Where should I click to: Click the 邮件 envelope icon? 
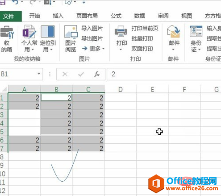pyautogui.click(x=174, y=32)
